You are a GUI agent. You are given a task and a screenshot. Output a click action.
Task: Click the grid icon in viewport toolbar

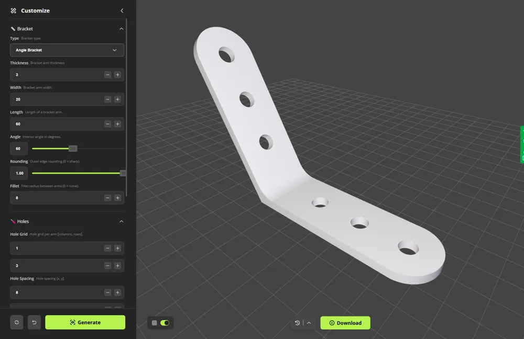[x=154, y=323]
